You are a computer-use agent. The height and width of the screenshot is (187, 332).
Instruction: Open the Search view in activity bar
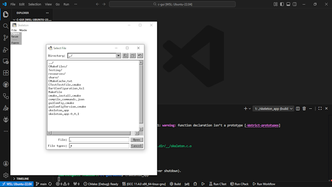coord(6,26)
